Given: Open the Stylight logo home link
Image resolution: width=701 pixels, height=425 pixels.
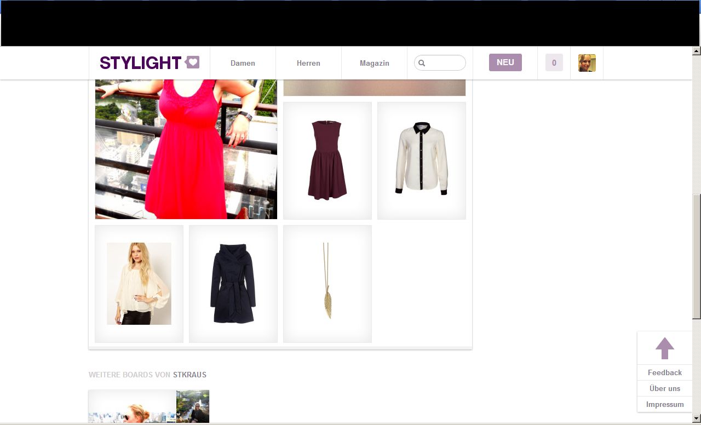Looking at the screenshot, I should click(140, 63).
